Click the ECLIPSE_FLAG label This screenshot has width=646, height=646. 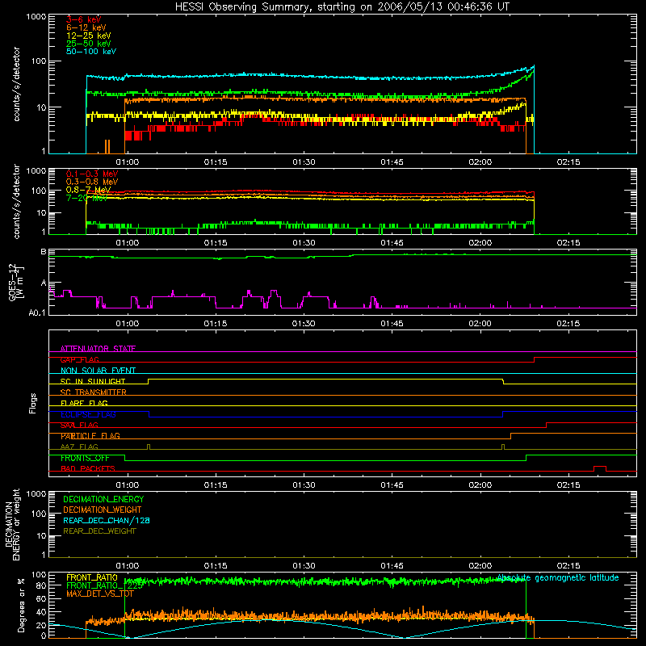[88, 414]
